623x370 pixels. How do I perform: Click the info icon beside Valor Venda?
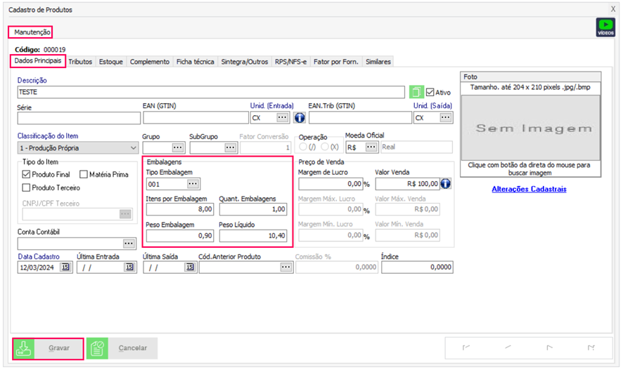[446, 184]
